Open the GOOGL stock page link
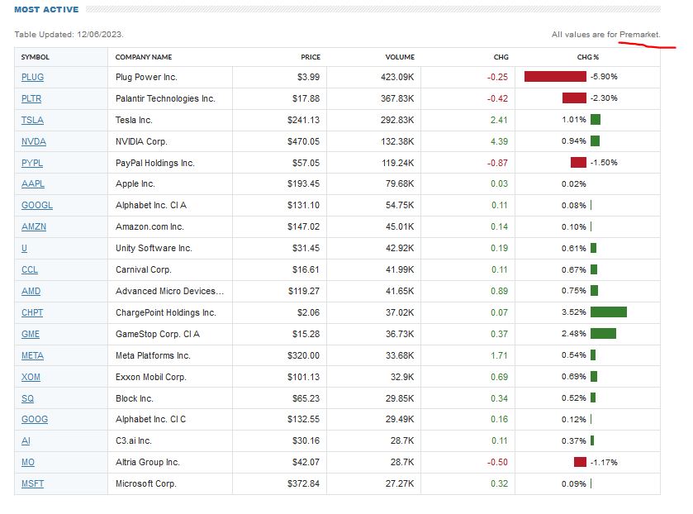 [36, 206]
